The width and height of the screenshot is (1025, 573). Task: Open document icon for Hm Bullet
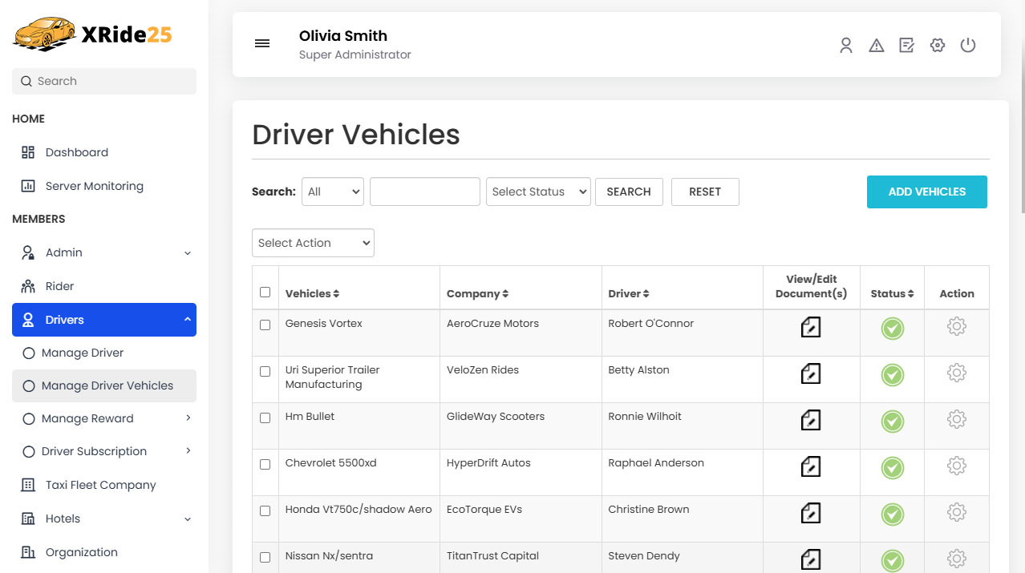811,420
